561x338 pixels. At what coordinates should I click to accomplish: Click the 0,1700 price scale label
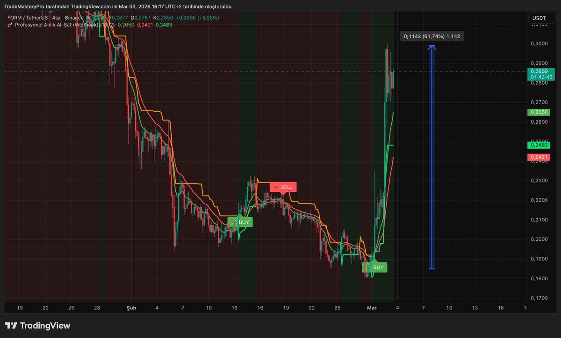539,298
